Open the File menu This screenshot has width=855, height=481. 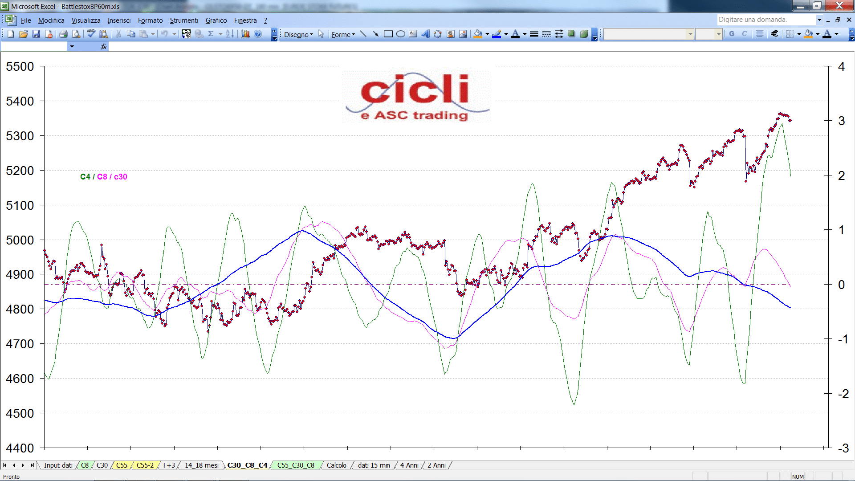pyautogui.click(x=26, y=20)
